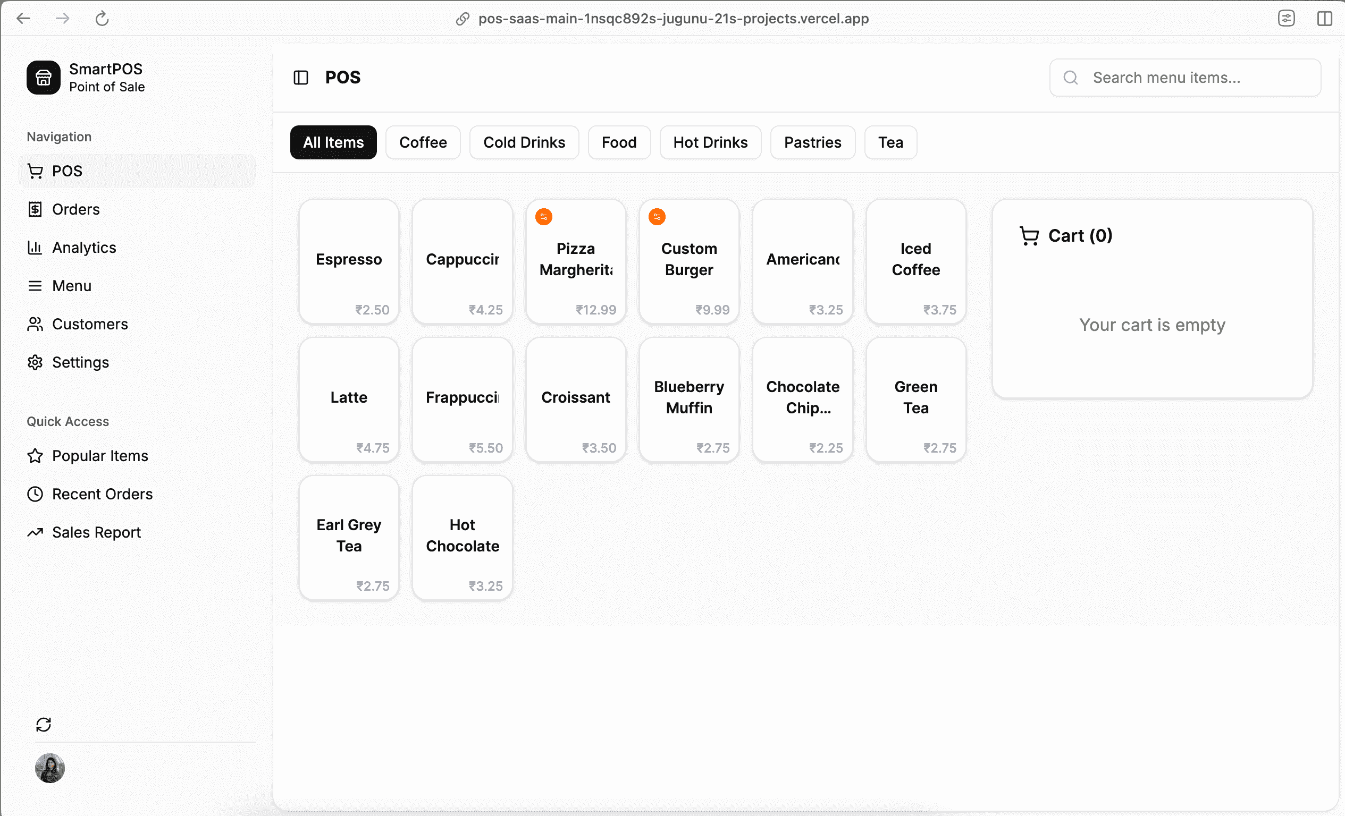
Task: Open the user profile avatar
Action: (49, 768)
